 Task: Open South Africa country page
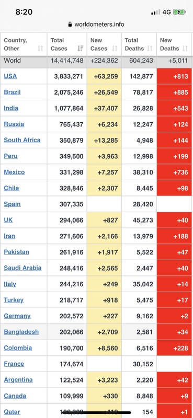(x=22, y=140)
